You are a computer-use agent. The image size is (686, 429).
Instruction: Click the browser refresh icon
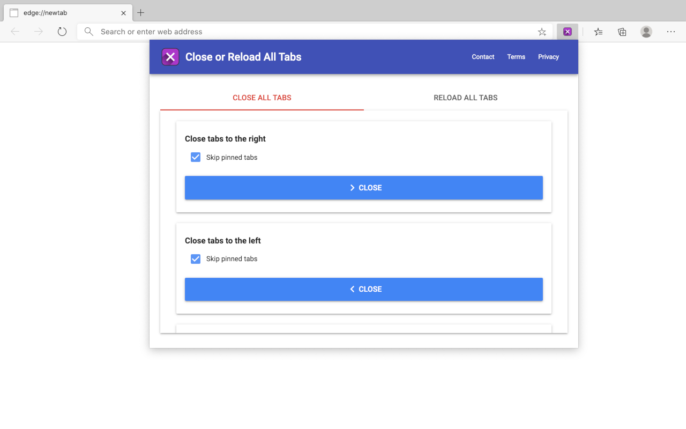pos(62,32)
